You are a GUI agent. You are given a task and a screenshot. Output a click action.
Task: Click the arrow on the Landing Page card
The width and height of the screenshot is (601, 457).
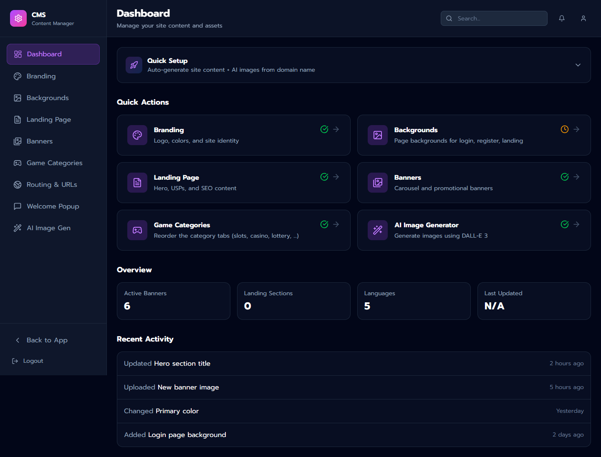pyautogui.click(x=336, y=177)
